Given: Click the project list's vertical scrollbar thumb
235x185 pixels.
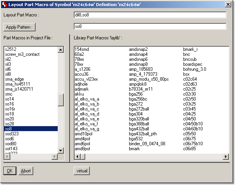Looking at the screenshot, I should pyautogui.click(x=61, y=100).
